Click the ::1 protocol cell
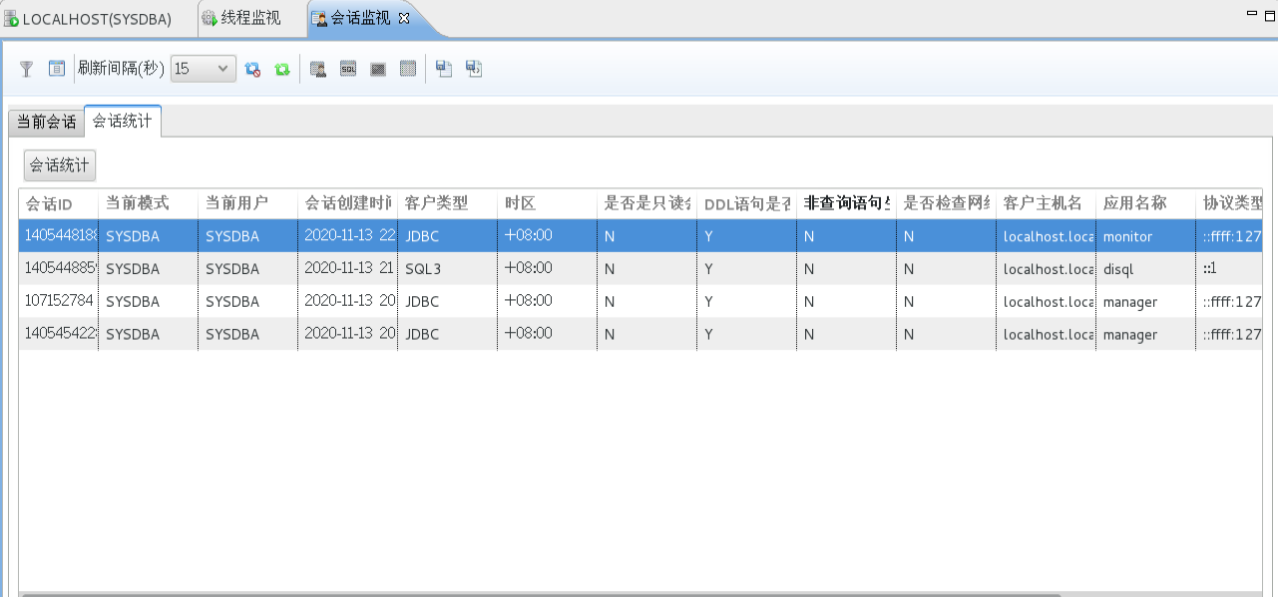Image resolution: width=1278 pixels, height=597 pixels. point(1229,269)
